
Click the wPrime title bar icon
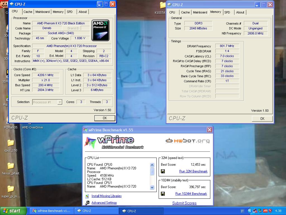[85, 130]
